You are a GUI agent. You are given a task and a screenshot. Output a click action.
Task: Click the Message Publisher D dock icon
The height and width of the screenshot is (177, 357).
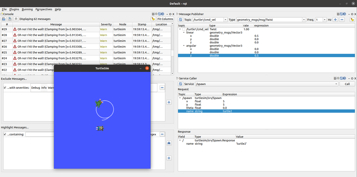tap(338, 14)
